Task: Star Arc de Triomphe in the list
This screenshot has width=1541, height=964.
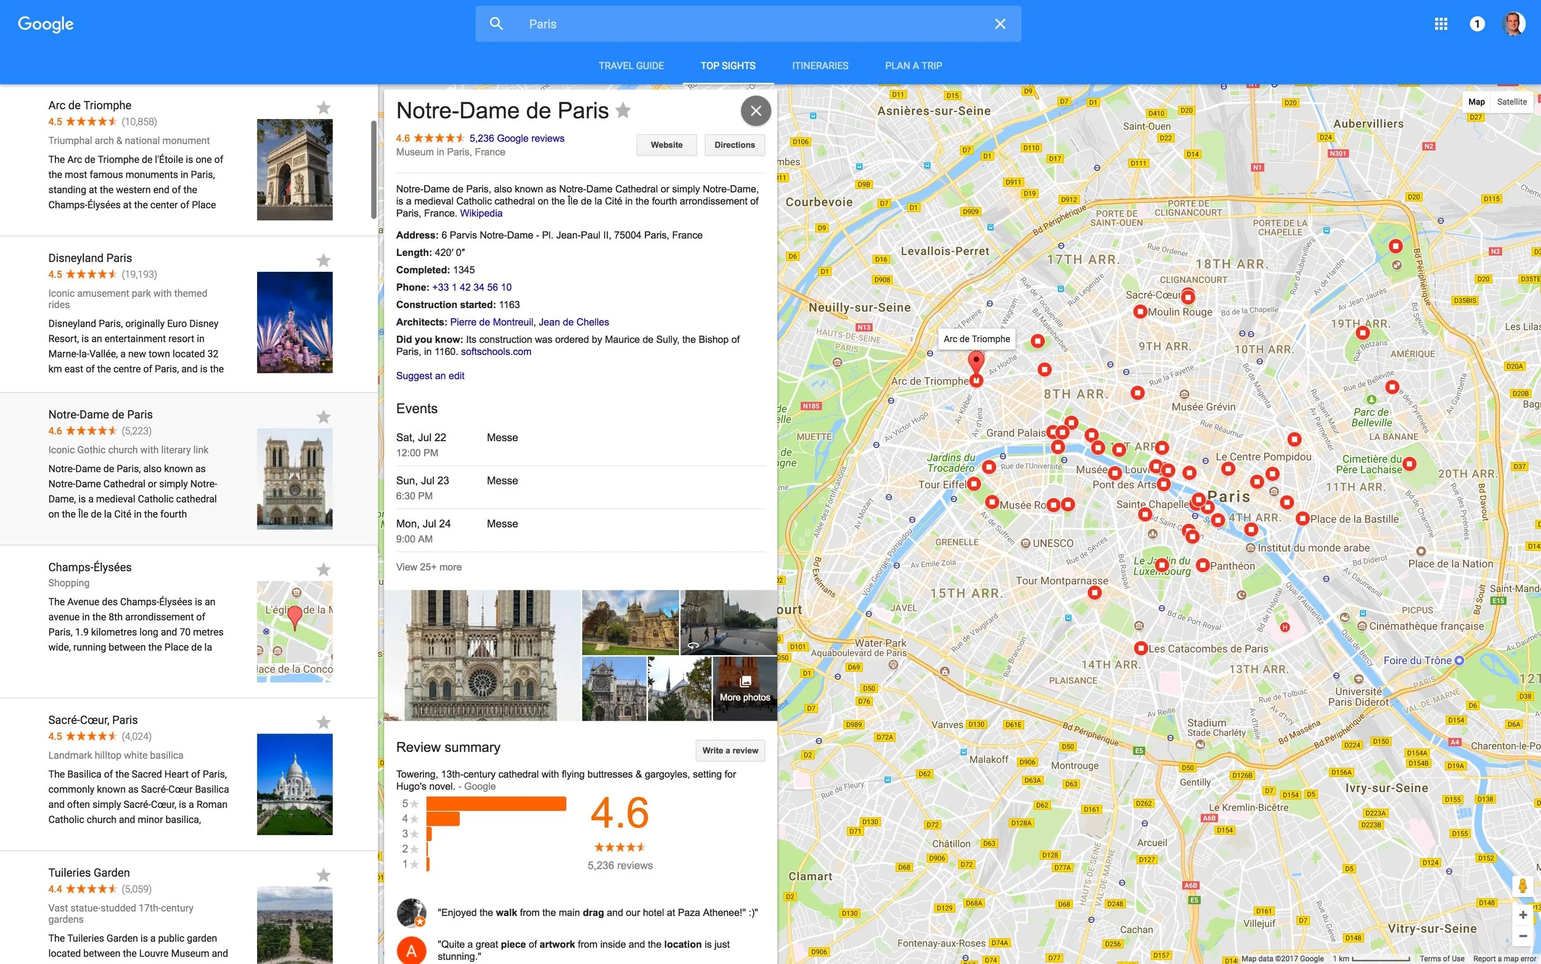Action: (324, 108)
